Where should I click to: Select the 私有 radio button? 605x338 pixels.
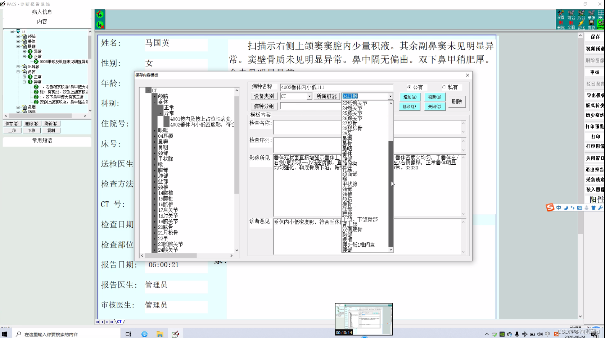point(444,87)
